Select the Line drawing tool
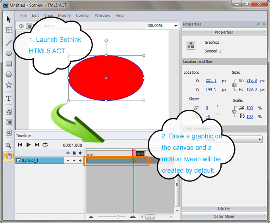The height and width of the screenshot is (223, 270). pos(9,43)
